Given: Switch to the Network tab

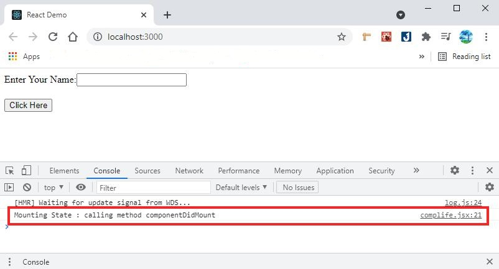Looking at the screenshot, I should [189, 171].
